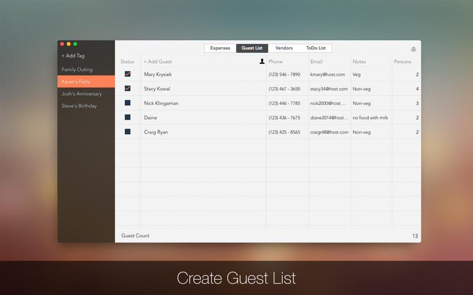Click Mary Krysiek's persons count 2
The height and width of the screenshot is (295, 473).
417,74
